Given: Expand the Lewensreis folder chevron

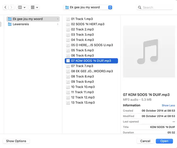Looking at the screenshot, I should [58, 24].
